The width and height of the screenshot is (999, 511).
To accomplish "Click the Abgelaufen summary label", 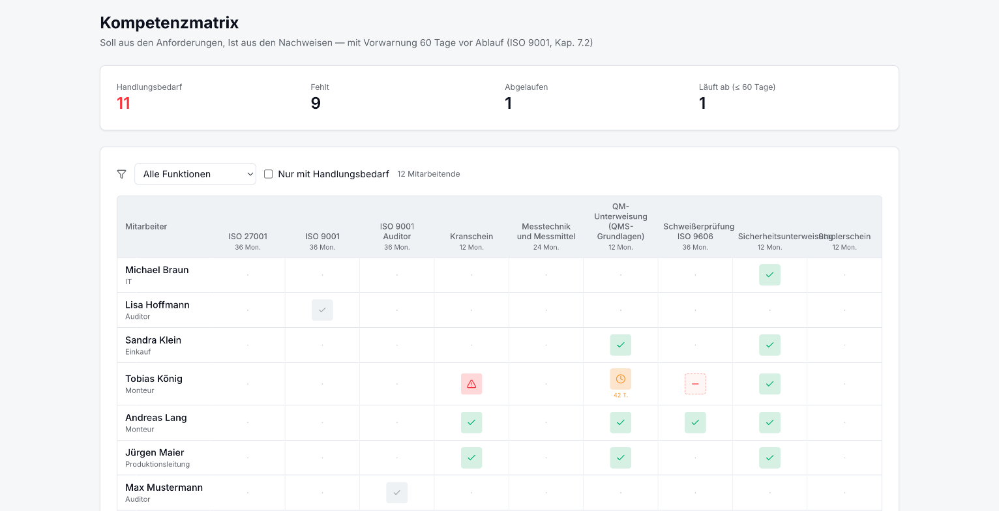I will click(x=526, y=87).
